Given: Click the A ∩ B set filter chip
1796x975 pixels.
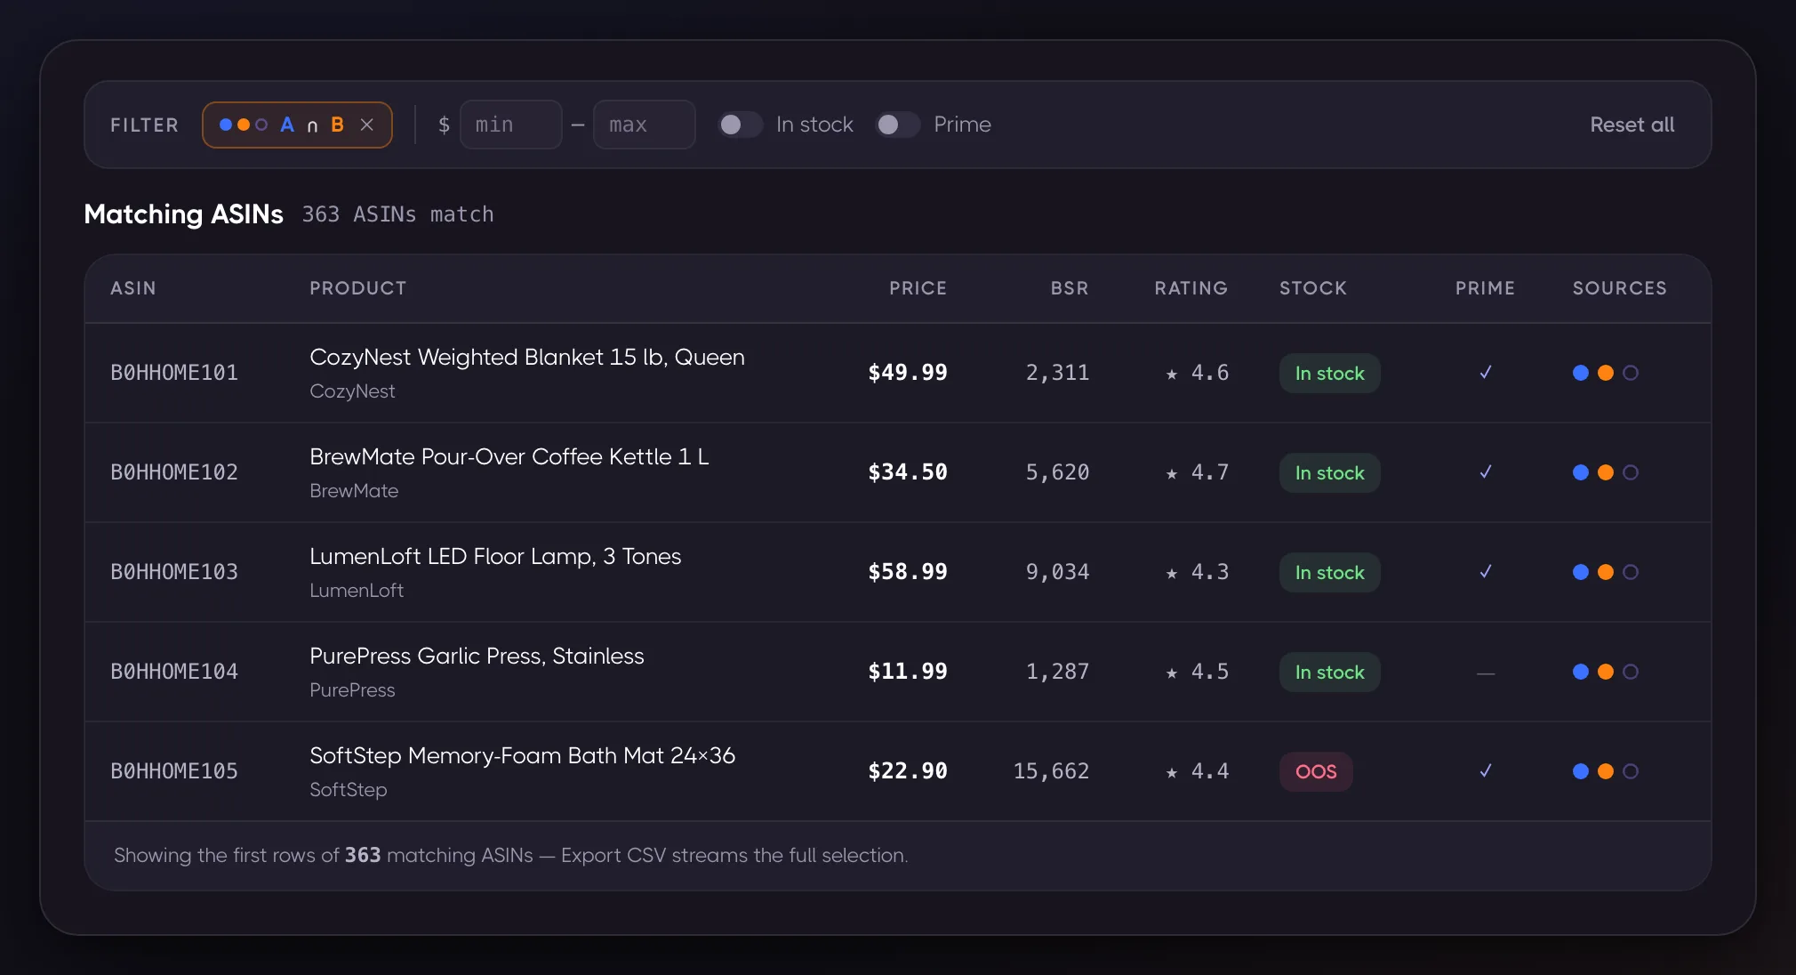Looking at the screenshot, I should point(297,125).
